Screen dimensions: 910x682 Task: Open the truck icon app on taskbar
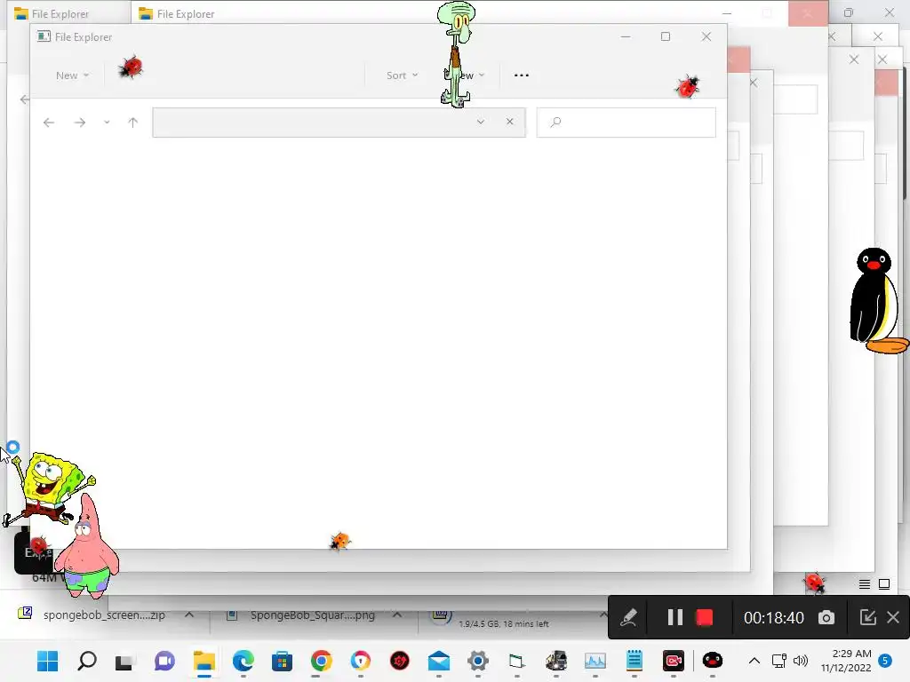pyautogui.click(x=556, y=661)
